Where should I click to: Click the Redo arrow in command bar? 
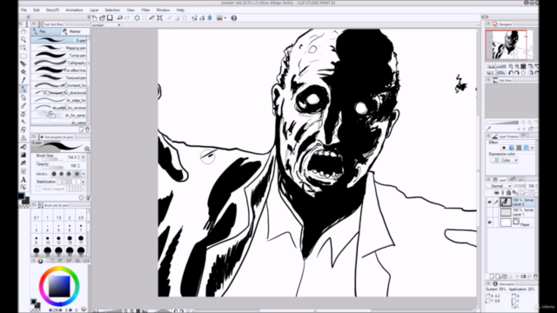point(127,18)
